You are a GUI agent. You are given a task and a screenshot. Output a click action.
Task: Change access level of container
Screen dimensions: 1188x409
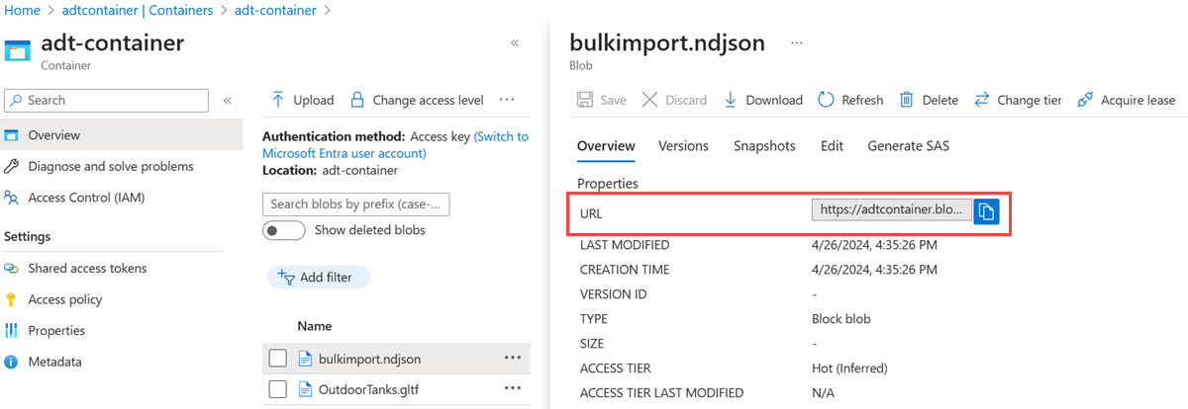417,100
